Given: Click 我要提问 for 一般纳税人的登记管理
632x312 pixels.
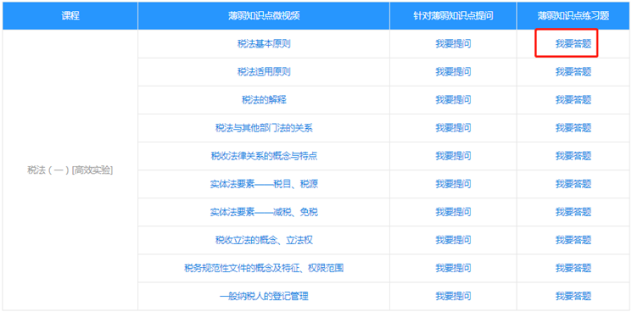Looking at the screenshot, I should point(453,296).
